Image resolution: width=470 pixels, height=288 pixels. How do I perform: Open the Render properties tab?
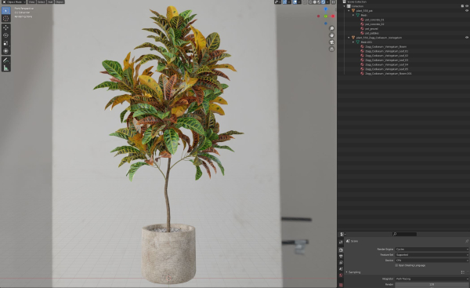pyautogui.click(x=341, y=250)
